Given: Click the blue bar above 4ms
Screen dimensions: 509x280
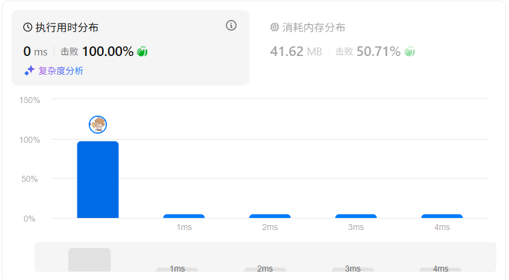Looking at the screenshot, I should [442, 216].
